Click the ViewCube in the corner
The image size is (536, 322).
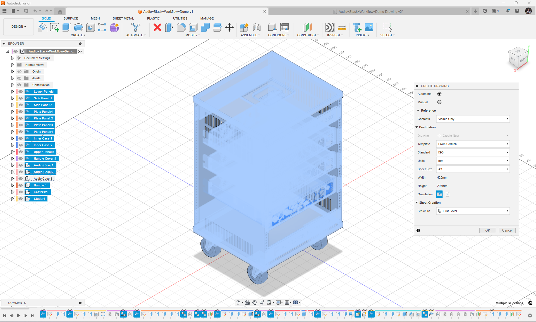tap(519, 58)
